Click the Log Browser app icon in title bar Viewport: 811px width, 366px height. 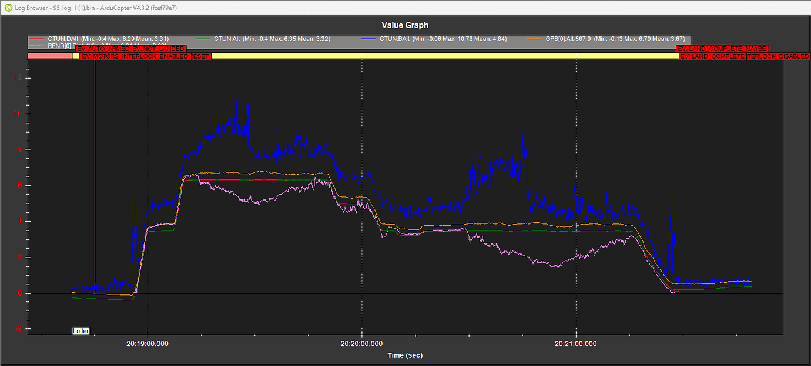click(7, 7)
